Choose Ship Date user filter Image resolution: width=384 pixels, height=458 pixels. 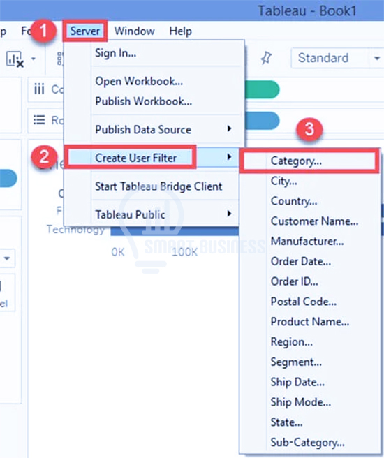coord(309,382)
